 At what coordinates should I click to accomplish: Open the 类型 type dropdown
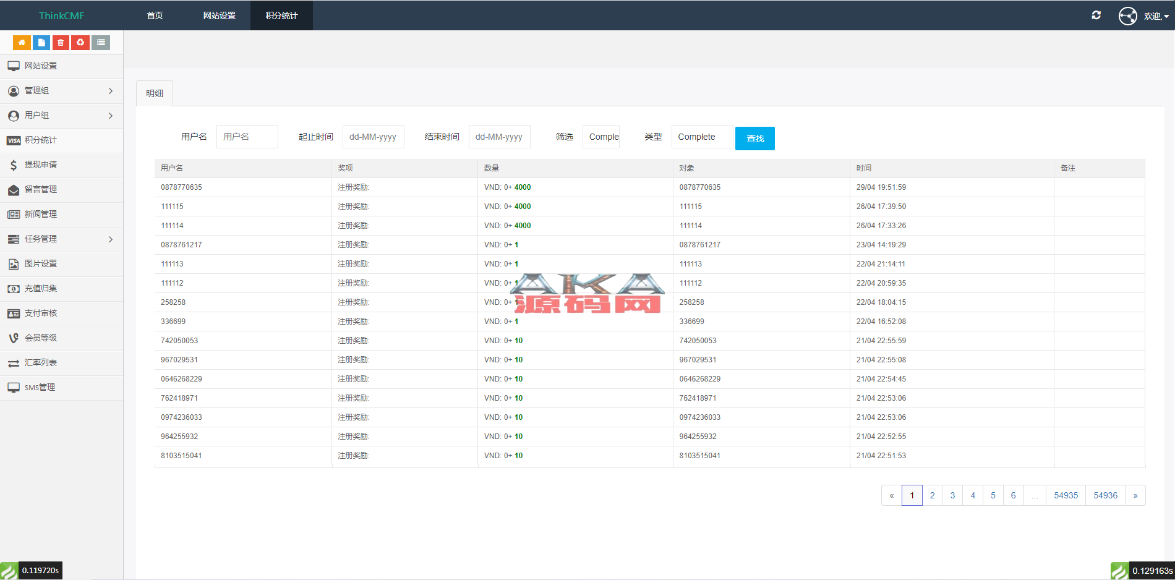[x=701, y=137]
